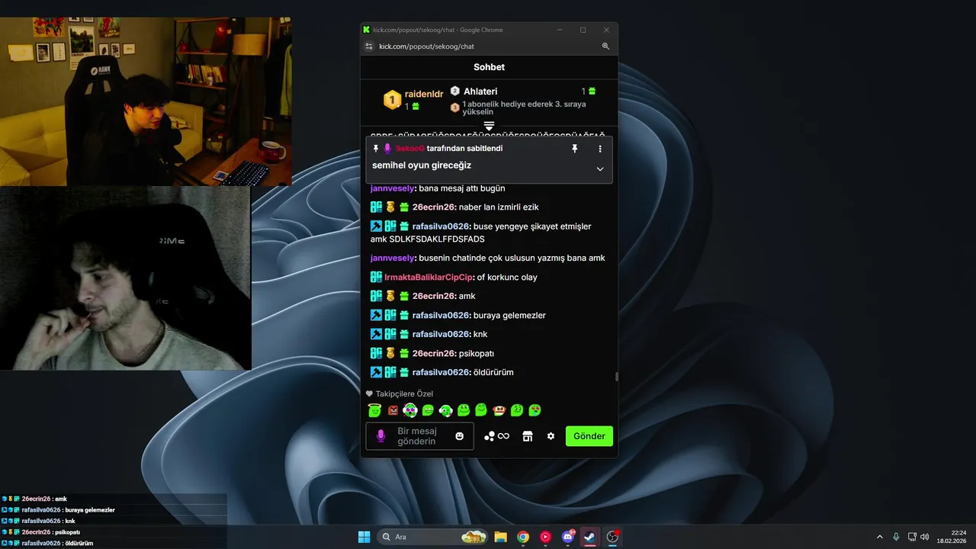This screenshot has height=549, width=976.
Task: Open raidenldr leaderboard profile
Action: (424, 94)
